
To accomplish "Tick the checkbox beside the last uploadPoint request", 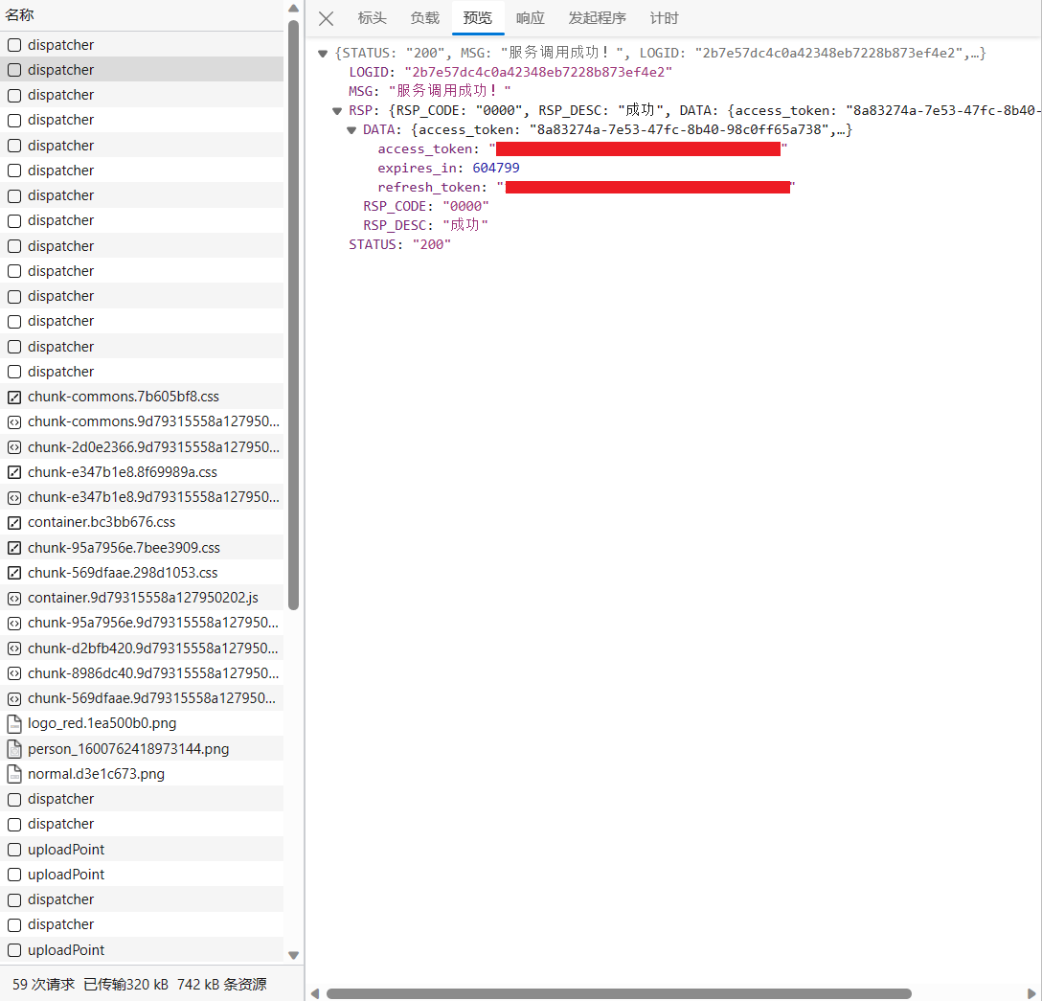I will pos(14,950).
